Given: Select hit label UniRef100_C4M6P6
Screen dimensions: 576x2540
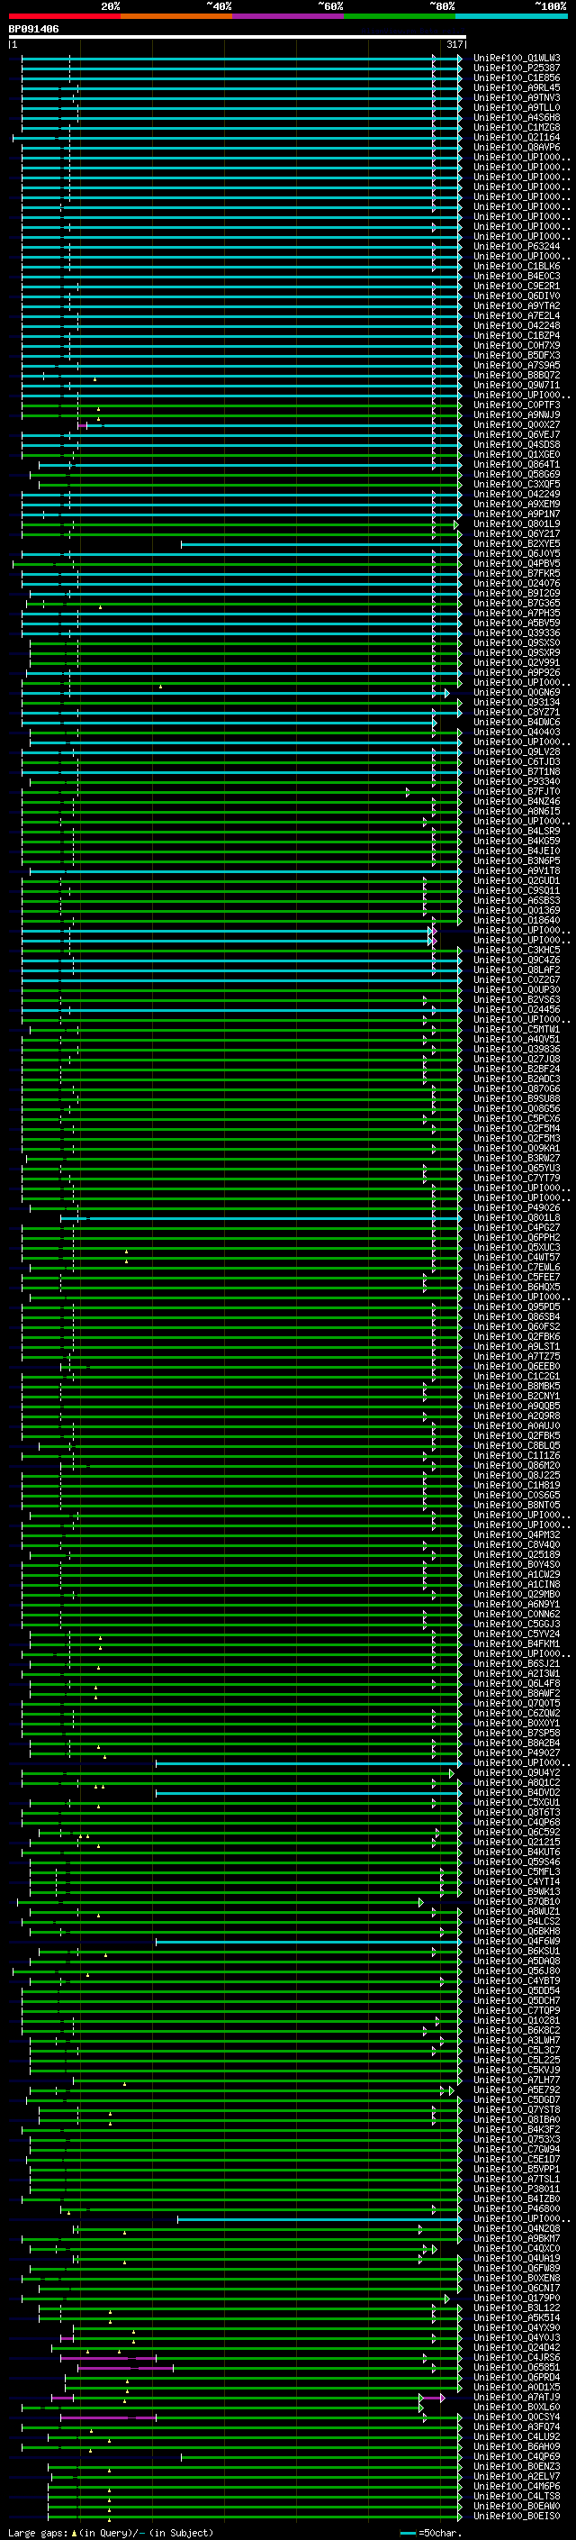Looking at the screenshot, I should [517, 2486].
